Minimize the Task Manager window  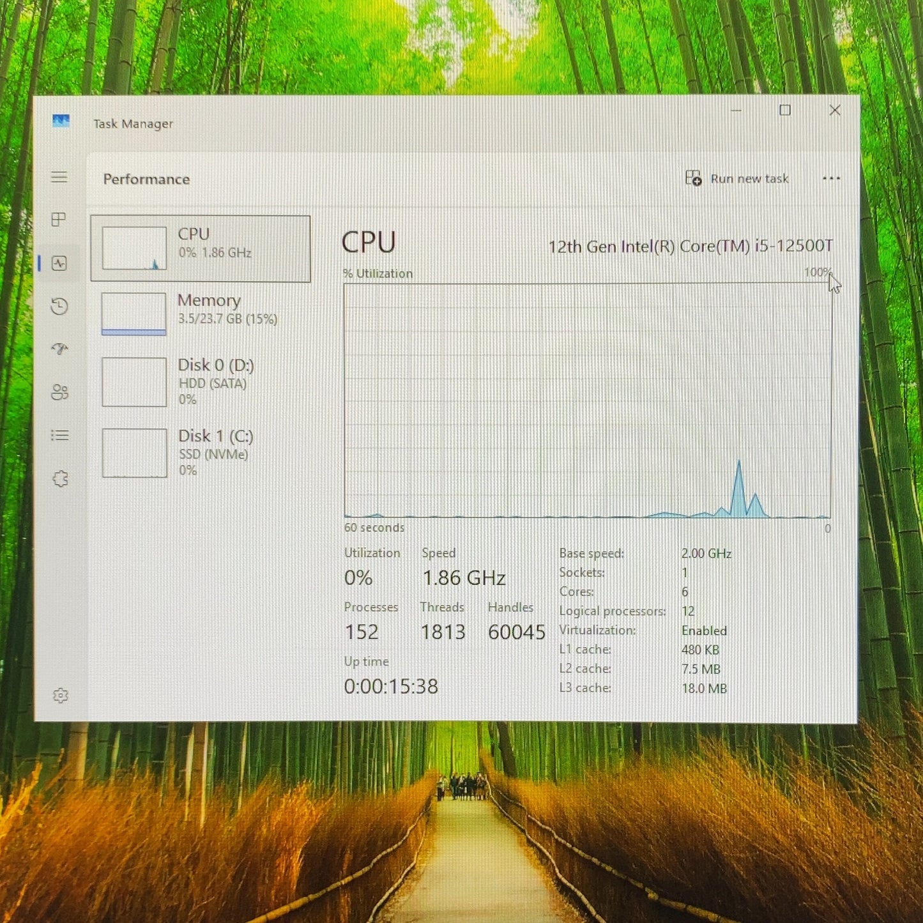tap(736, 111)
